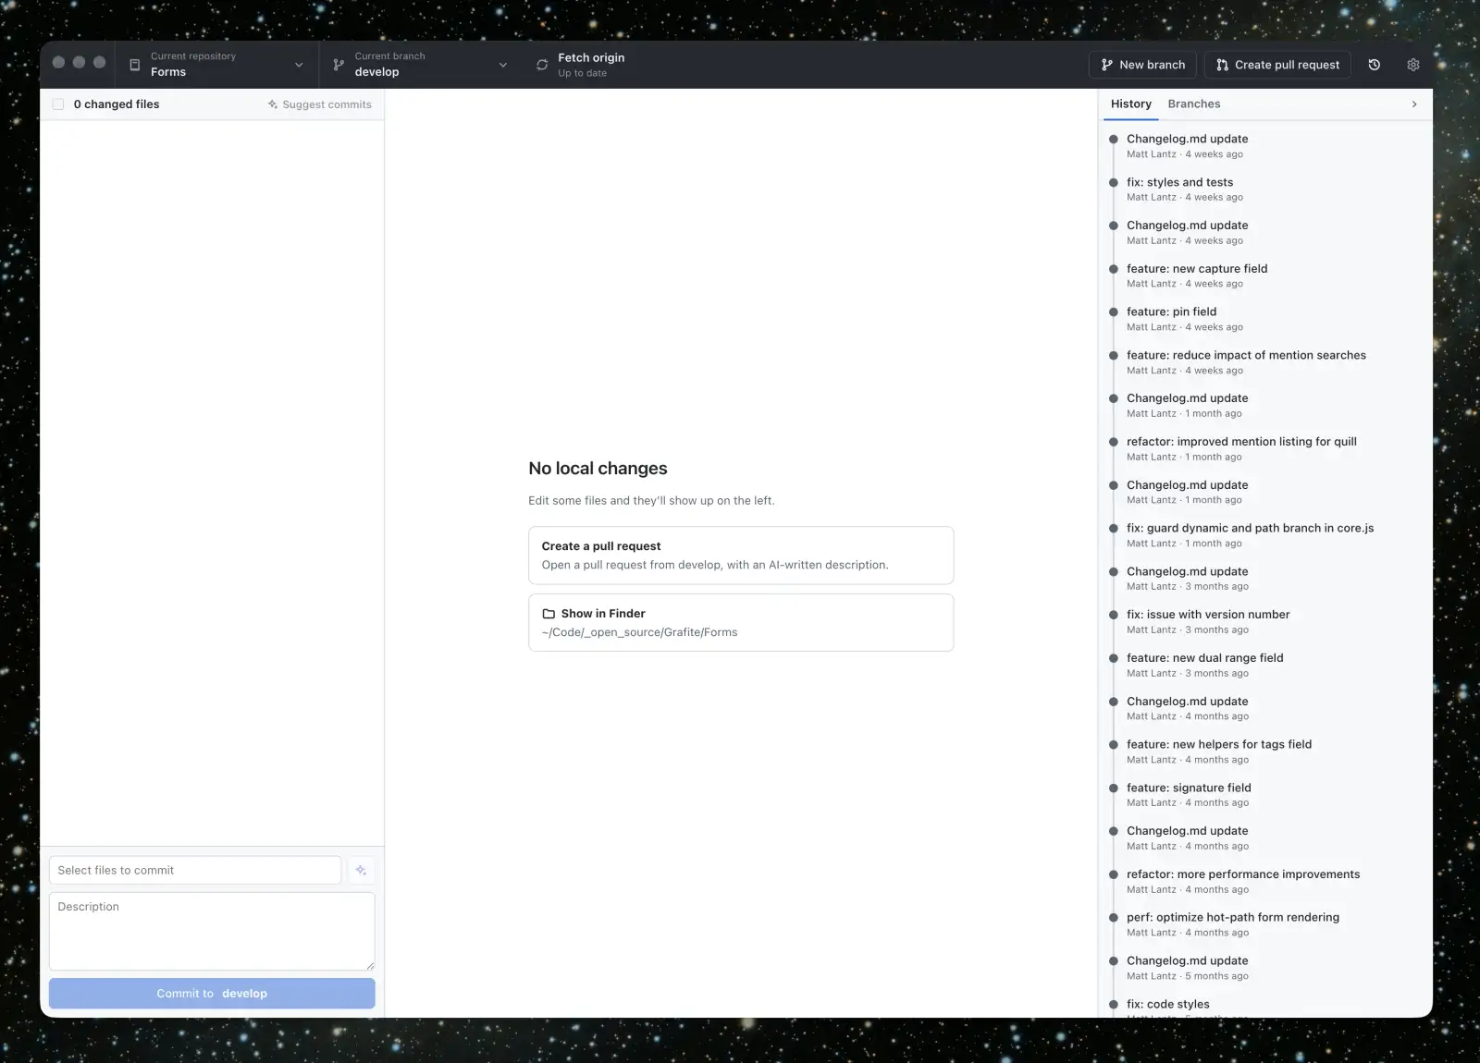
Task: Expand the Current repository dropdown chevron
Action: click(x=299, y=65)
